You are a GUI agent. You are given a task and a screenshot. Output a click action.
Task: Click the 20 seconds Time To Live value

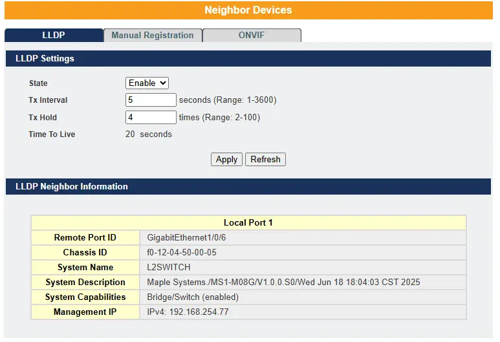(149, 134)
